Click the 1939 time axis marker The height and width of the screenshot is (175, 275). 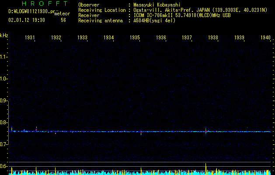[240, 37]
